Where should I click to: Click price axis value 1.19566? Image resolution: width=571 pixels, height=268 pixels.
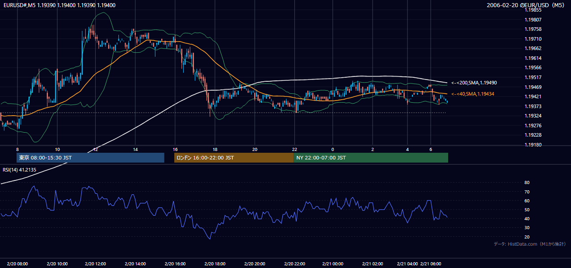[533, 67]
